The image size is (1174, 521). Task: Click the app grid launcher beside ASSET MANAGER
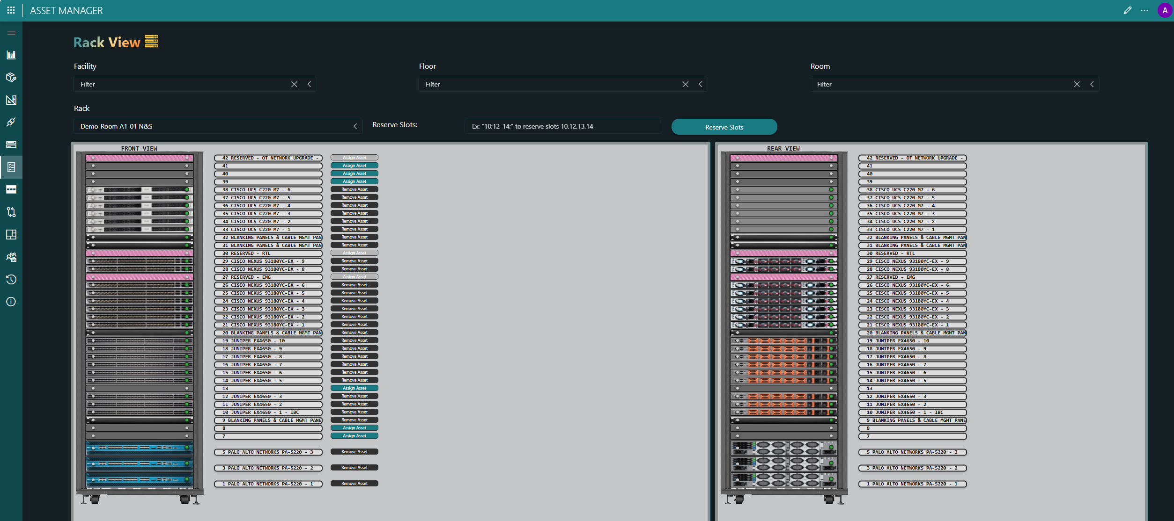[11, 10]
